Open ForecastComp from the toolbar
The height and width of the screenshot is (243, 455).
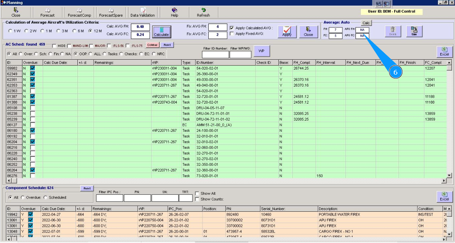[x=79, y=12]
